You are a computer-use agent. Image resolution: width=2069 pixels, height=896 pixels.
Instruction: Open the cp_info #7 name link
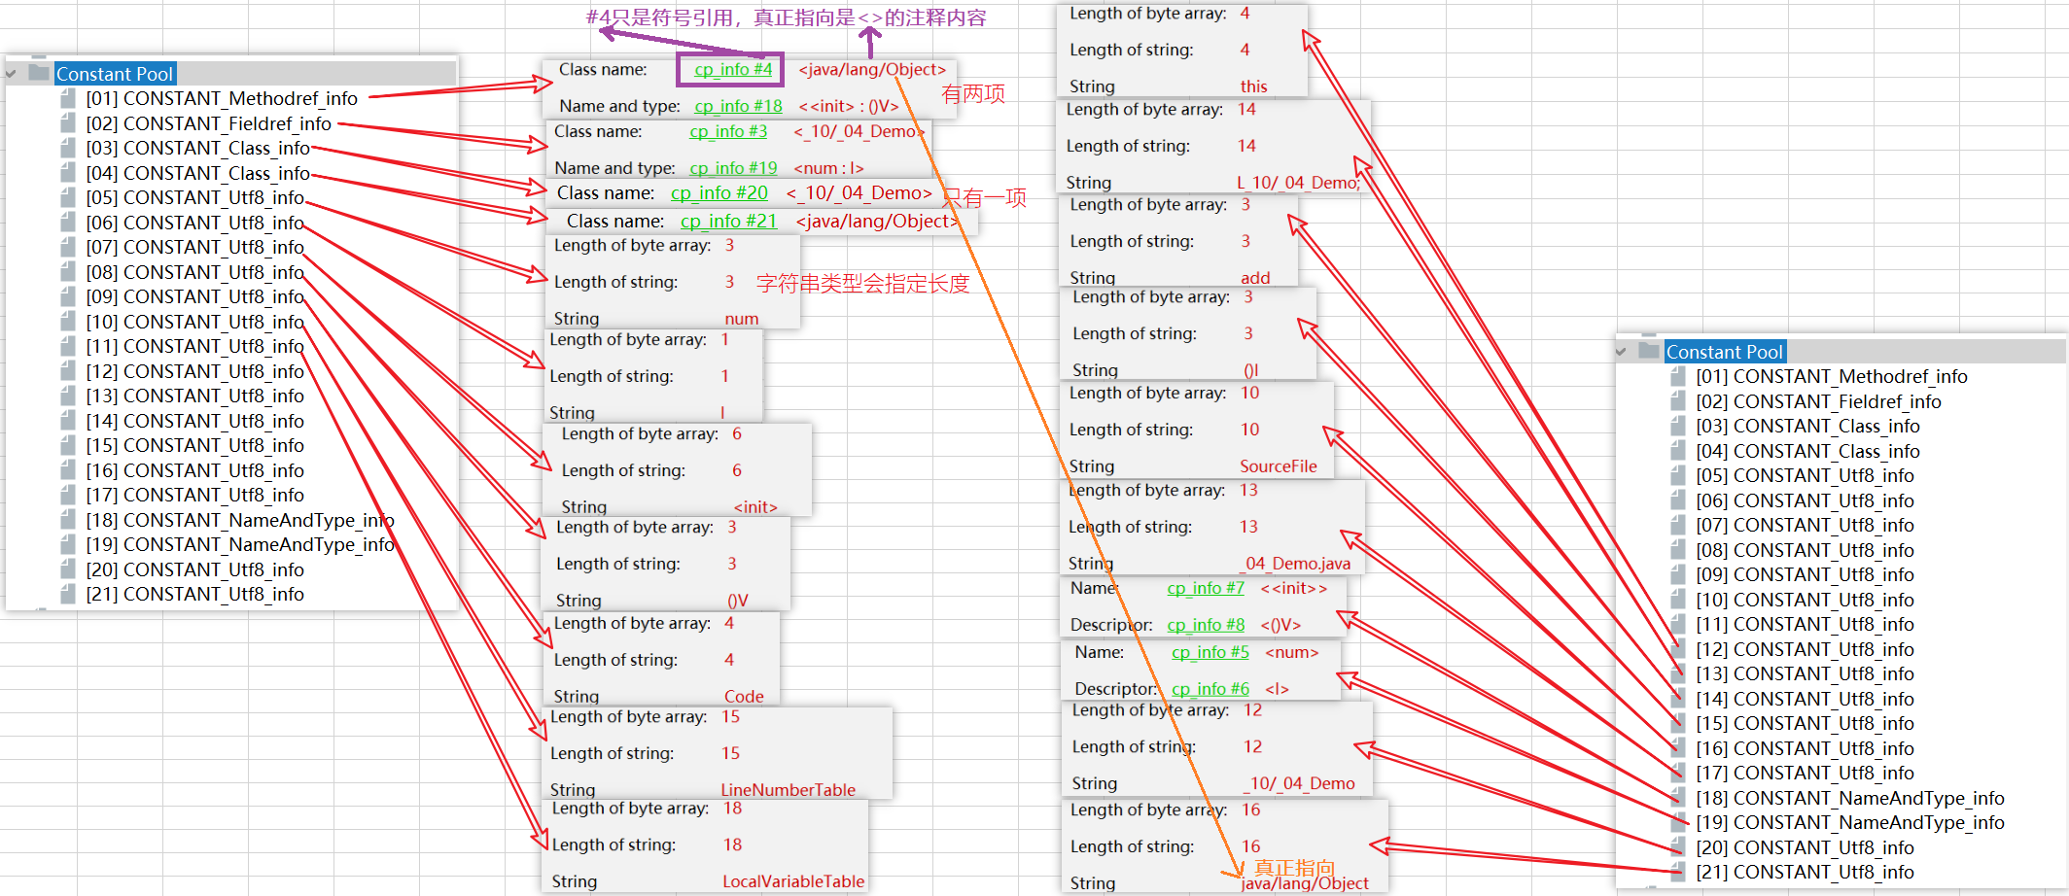pos(1206,588)
